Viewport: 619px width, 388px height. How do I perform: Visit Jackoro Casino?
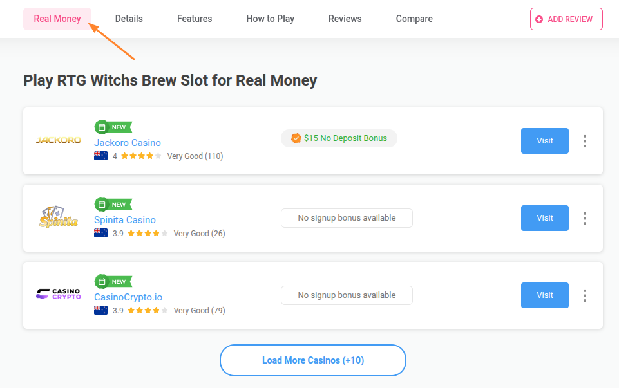coord(545,141)
